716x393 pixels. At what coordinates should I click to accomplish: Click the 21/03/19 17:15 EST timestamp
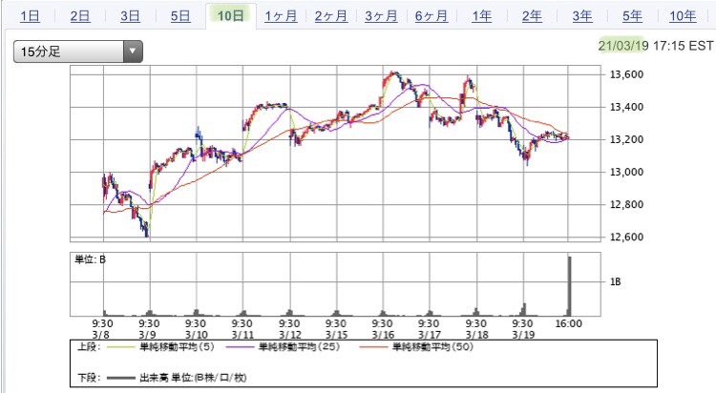pyautogui.click(x=656, y=46)
